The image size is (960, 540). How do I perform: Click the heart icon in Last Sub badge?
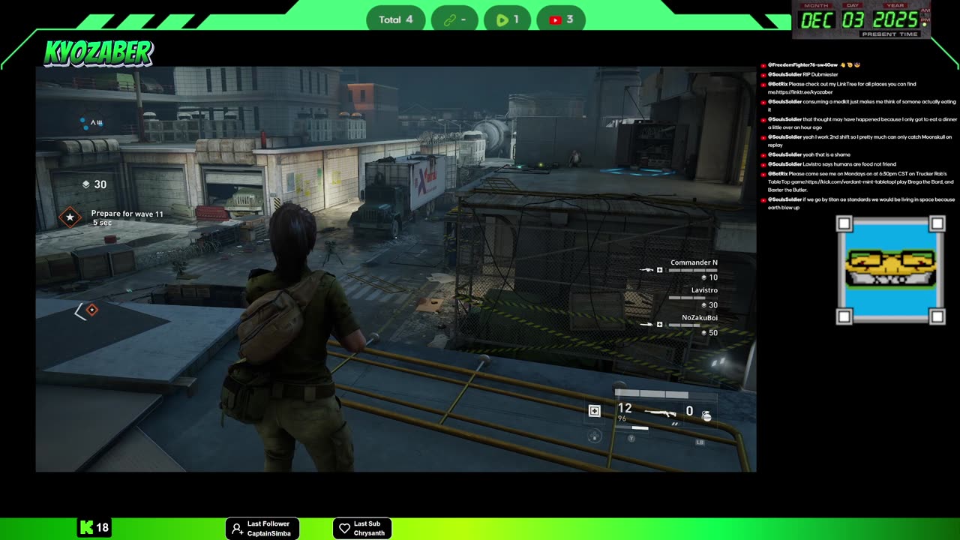click(x=344, y=529)
